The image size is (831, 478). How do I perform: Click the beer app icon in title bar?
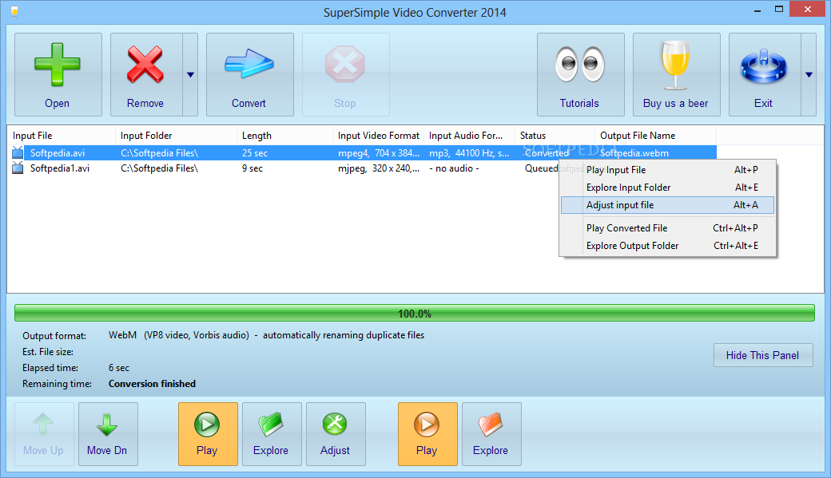(14, 12)
